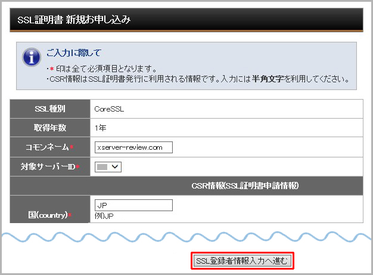Click the red asterisk beside コモンネーム

[x=72, y=147]
